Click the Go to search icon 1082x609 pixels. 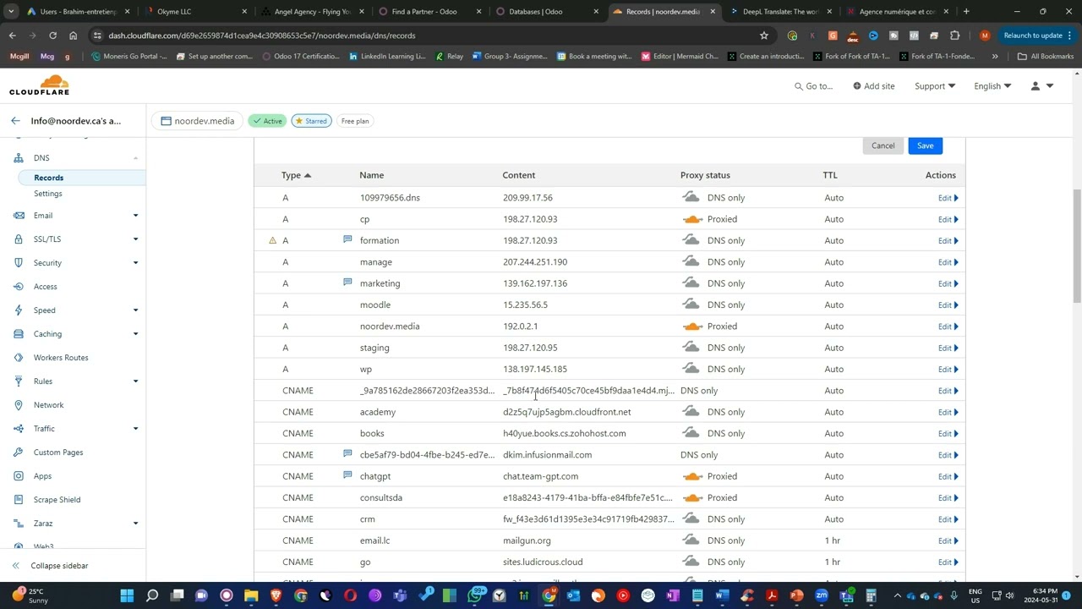pyautogui.click(x=799, y=86)
